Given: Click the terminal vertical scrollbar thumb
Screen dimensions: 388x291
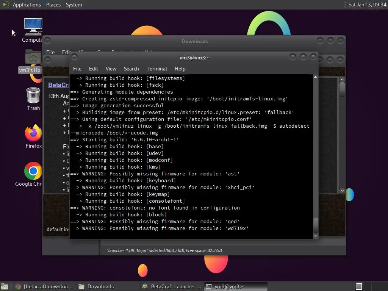Looking at the screenshot, I should point(316,225).
